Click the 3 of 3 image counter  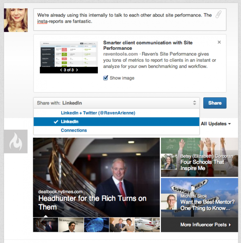coord(69,70)
